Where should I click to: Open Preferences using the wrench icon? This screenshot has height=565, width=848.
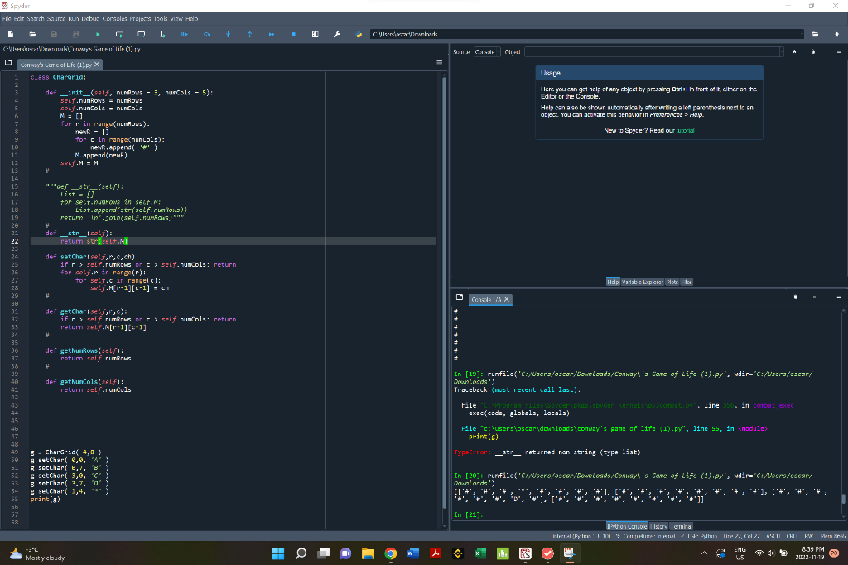click(337, 34)
